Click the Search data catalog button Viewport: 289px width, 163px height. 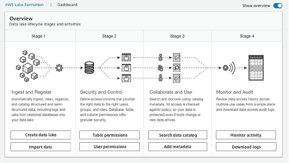(178, 135)
